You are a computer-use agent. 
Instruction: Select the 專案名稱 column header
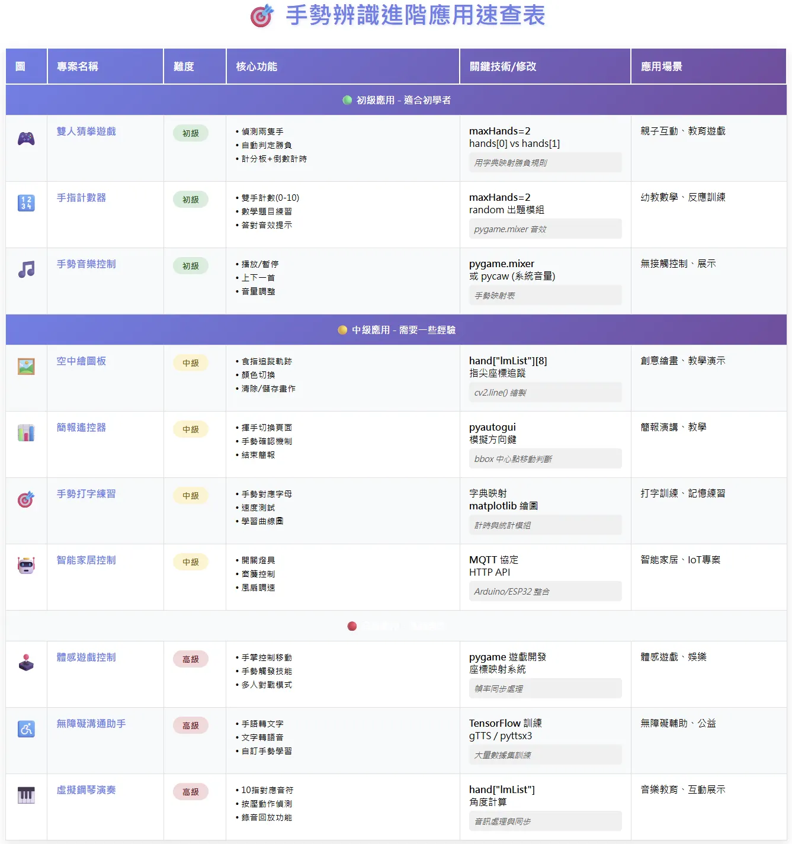click(x=78, y=67)
